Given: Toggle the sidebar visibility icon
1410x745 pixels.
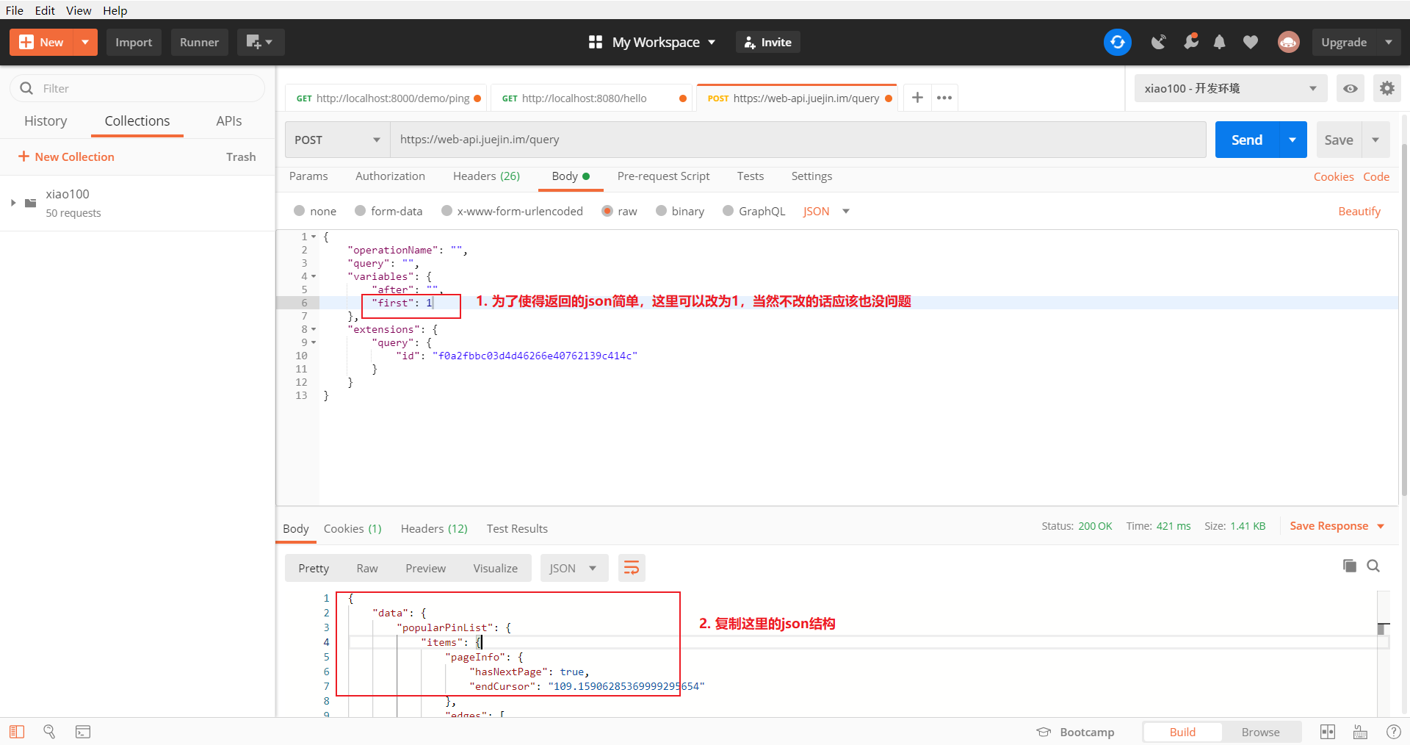Looking at the screenshot, I should (x=17, y=732).
